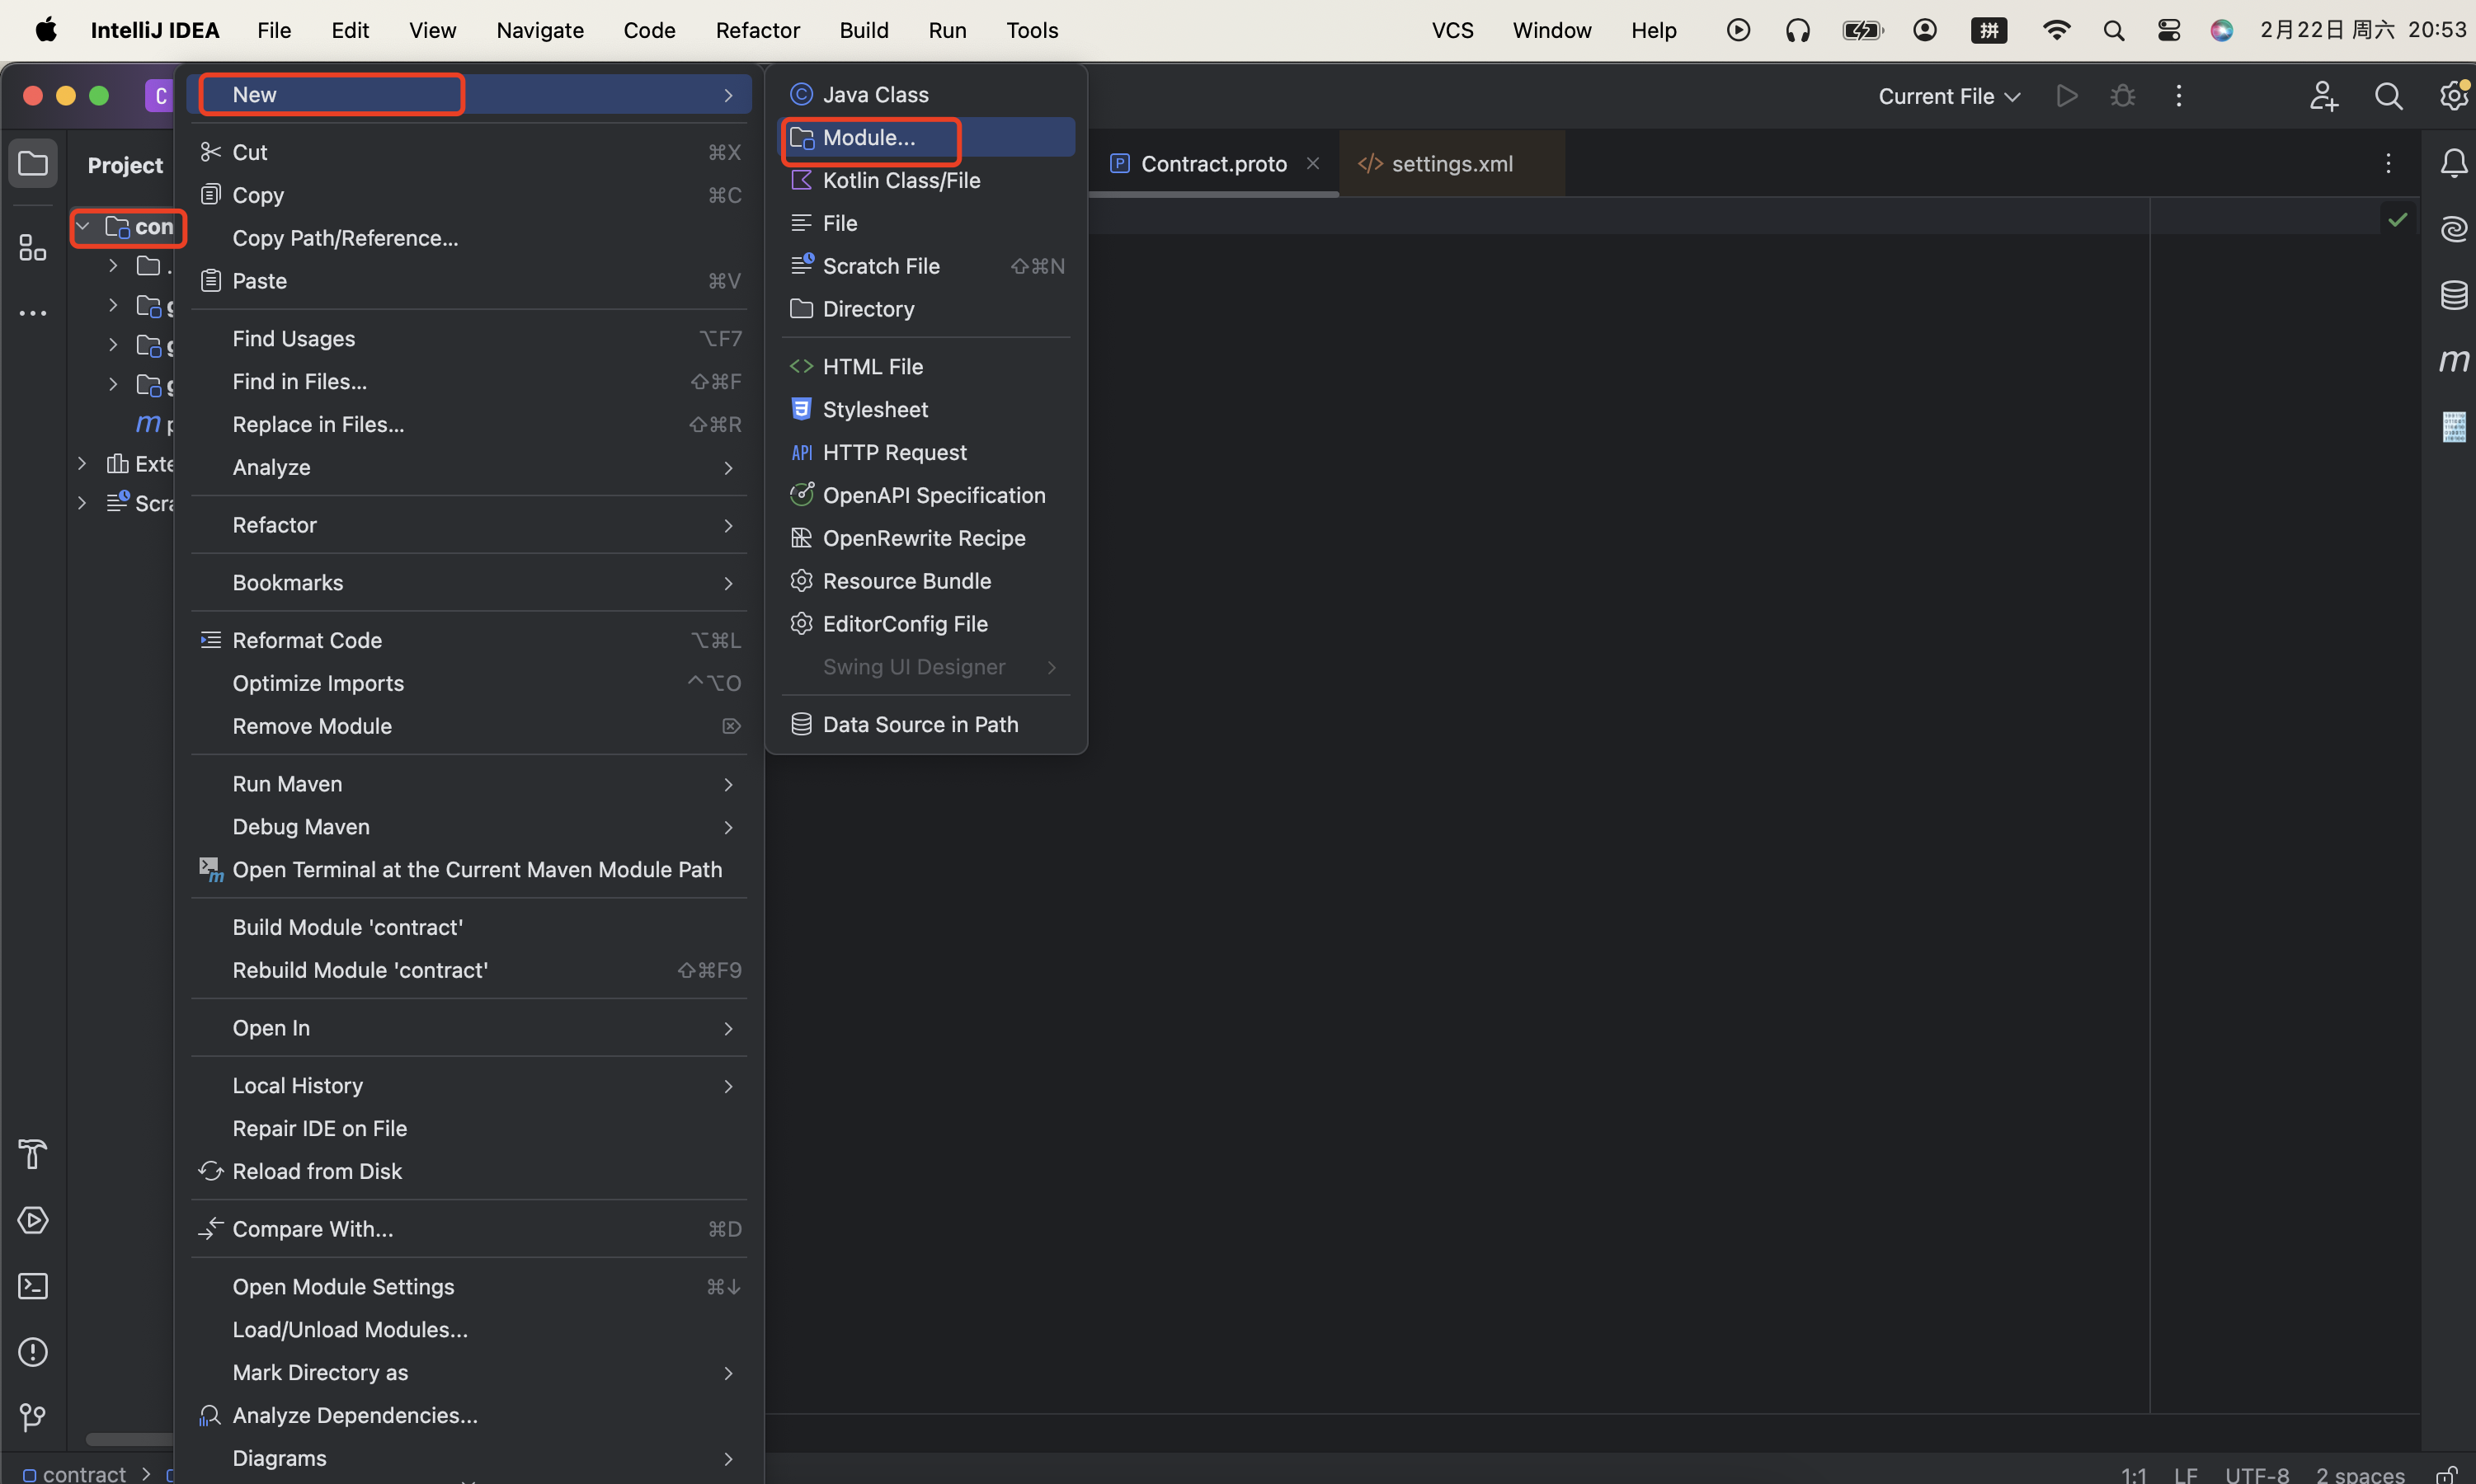Image resolution: width=2476 pixels, height=1484 pixels.
Task: Expand the Scratches tree node
Action: pyautogui.click(x=83, y=503)
